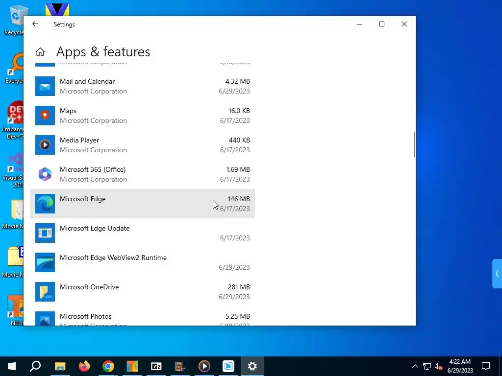Click the Maps pin icon

coord(45,116)
